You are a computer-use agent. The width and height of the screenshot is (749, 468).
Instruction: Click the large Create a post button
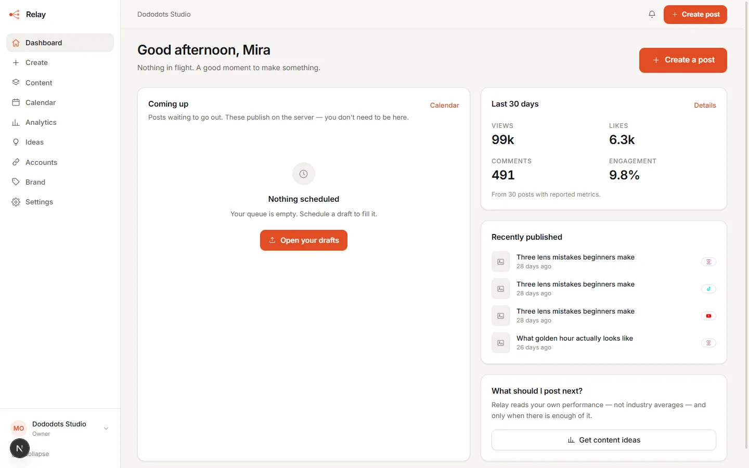pyautogui.click(x=683, y=60)
